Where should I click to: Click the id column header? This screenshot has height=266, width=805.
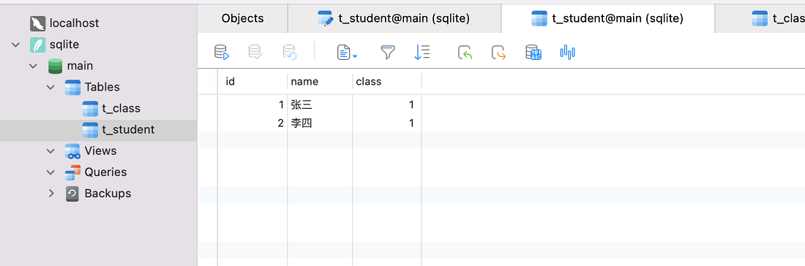coord(252,81)
